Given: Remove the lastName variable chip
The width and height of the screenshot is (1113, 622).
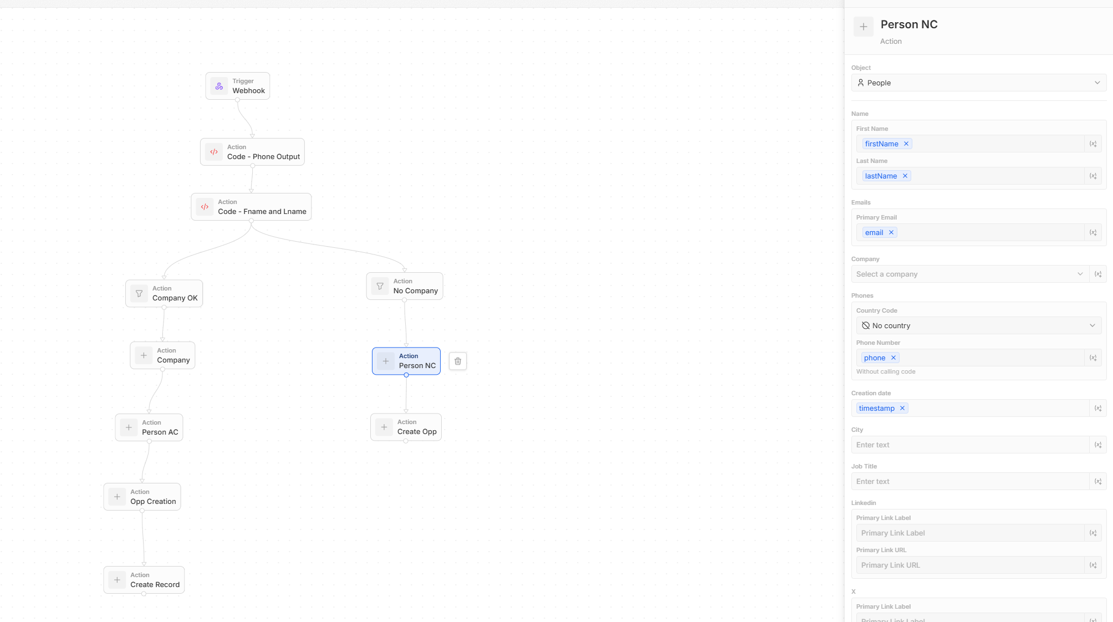Looking at the screenshot, I should (x=905, y=176).
